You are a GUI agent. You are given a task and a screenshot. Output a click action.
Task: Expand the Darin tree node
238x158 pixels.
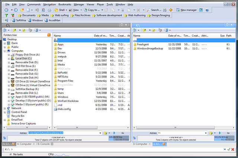pyautogui.click(x=5, y=43)
